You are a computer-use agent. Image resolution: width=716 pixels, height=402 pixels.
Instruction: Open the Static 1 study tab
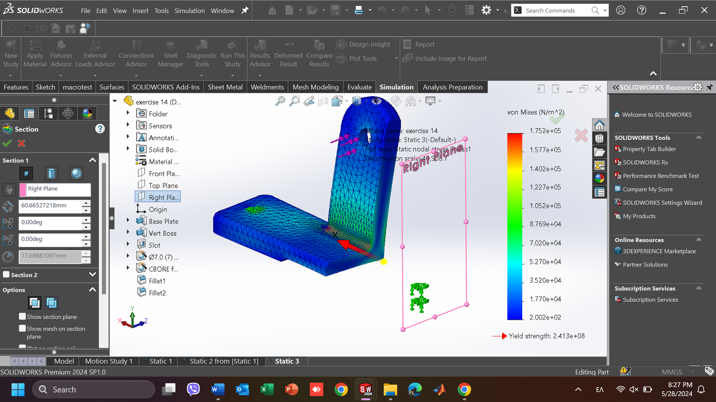click(x=160, y=361)
